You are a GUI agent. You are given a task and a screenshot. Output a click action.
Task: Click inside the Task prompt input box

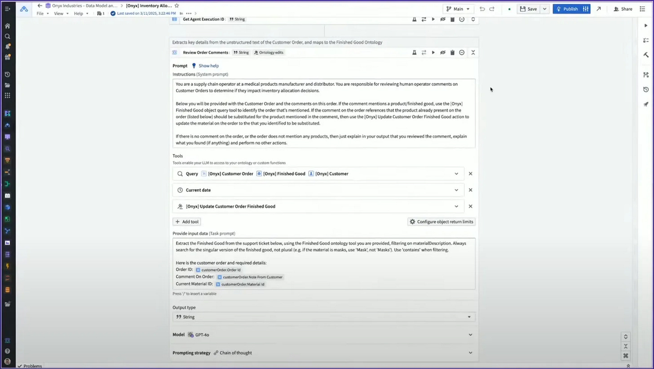[324, 263]
